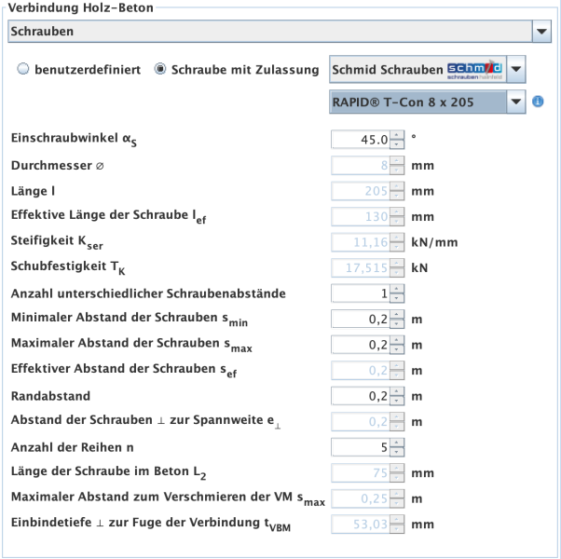This screenshot has height=559, width=561.
Task: Click the Verbindung Holz-Beton group title
Action: (80, 7)
